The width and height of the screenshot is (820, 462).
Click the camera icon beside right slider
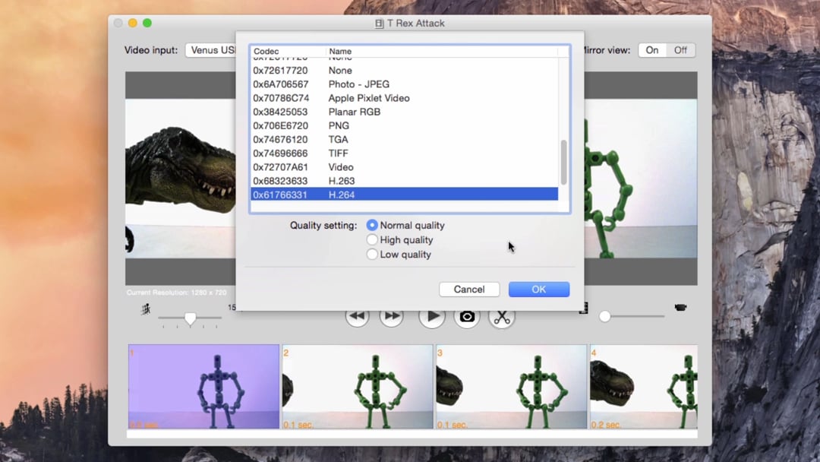[680, 307]
